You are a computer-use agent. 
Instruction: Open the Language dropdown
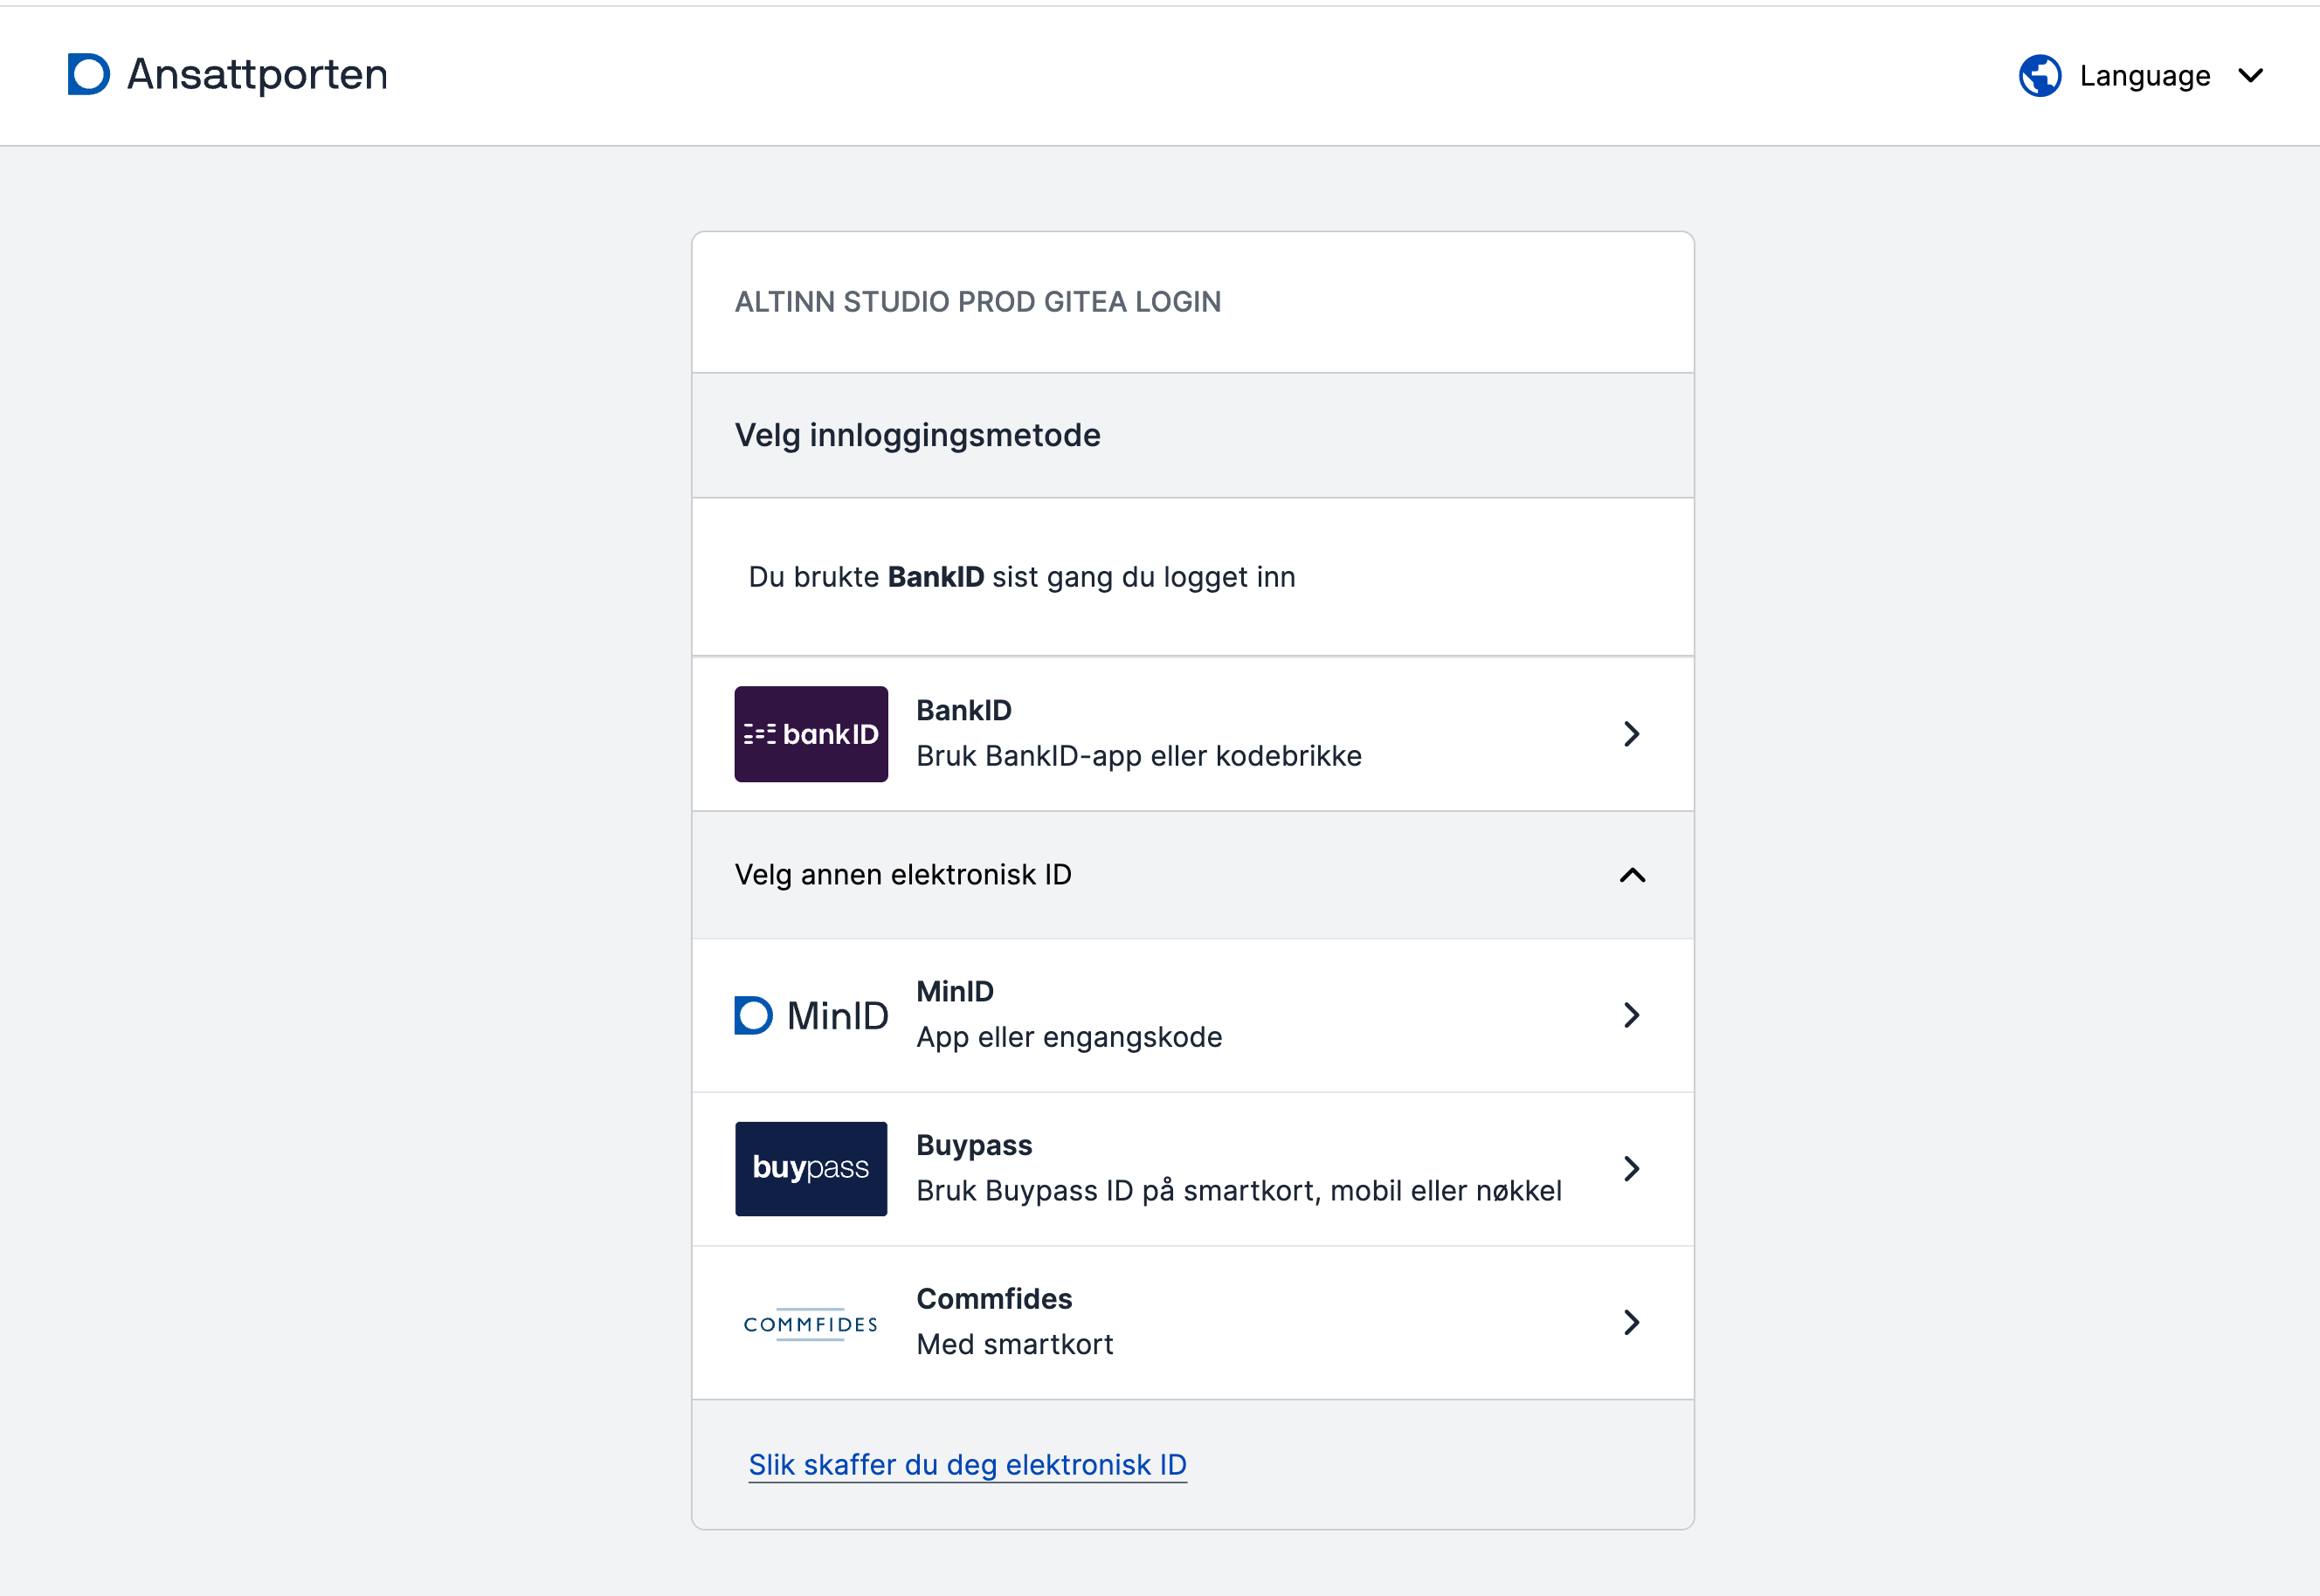point(2141,75)
